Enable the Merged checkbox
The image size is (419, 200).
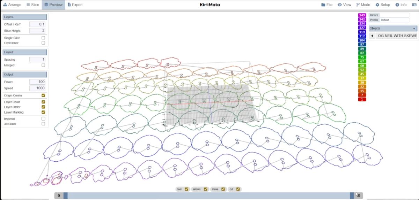(x=43, y=65)
